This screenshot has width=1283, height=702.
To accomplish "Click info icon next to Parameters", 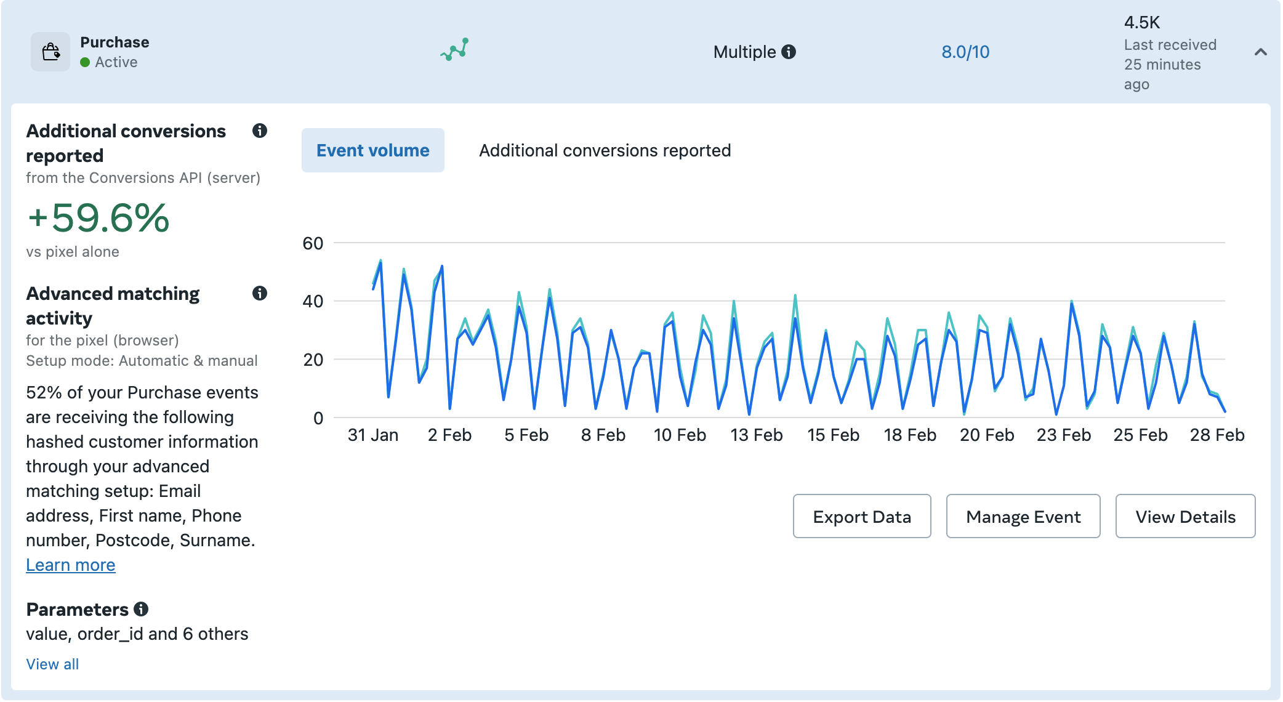I will click(x=141, y=609).
